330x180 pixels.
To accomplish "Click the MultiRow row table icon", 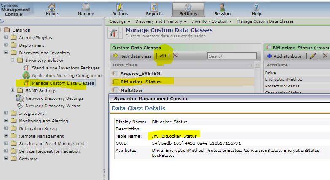I will pos(115,90).
